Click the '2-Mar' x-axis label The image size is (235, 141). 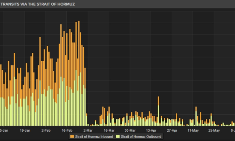tap(88, 130)
